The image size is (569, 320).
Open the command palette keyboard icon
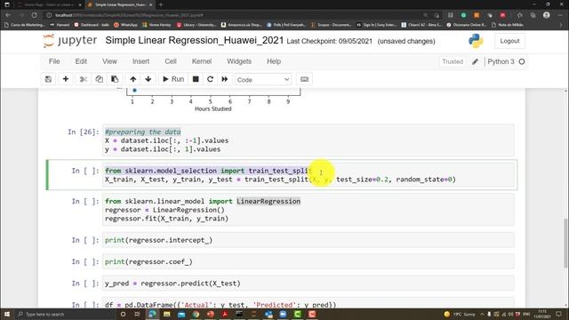tap(304, 79)
